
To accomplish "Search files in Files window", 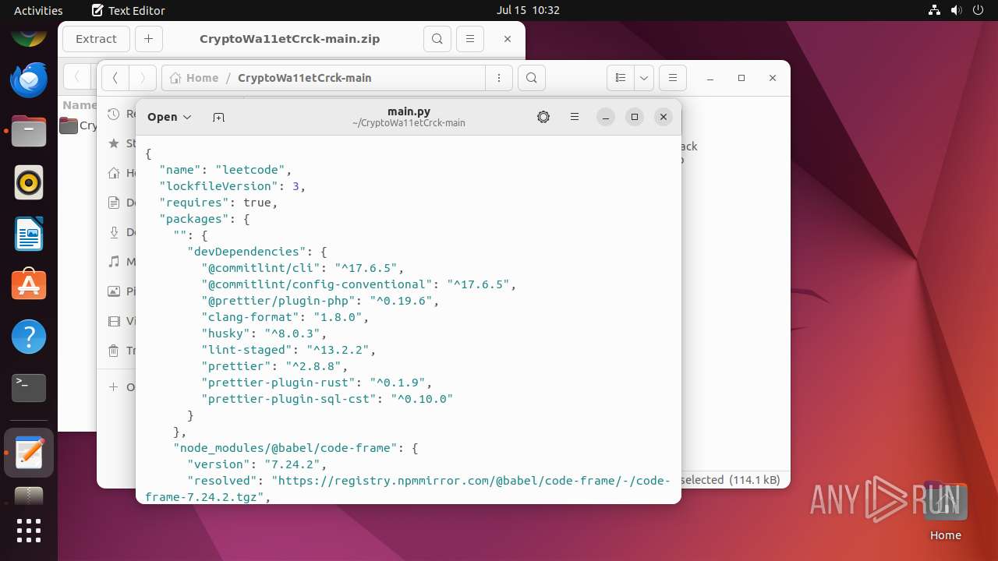I will coord(531,78).
